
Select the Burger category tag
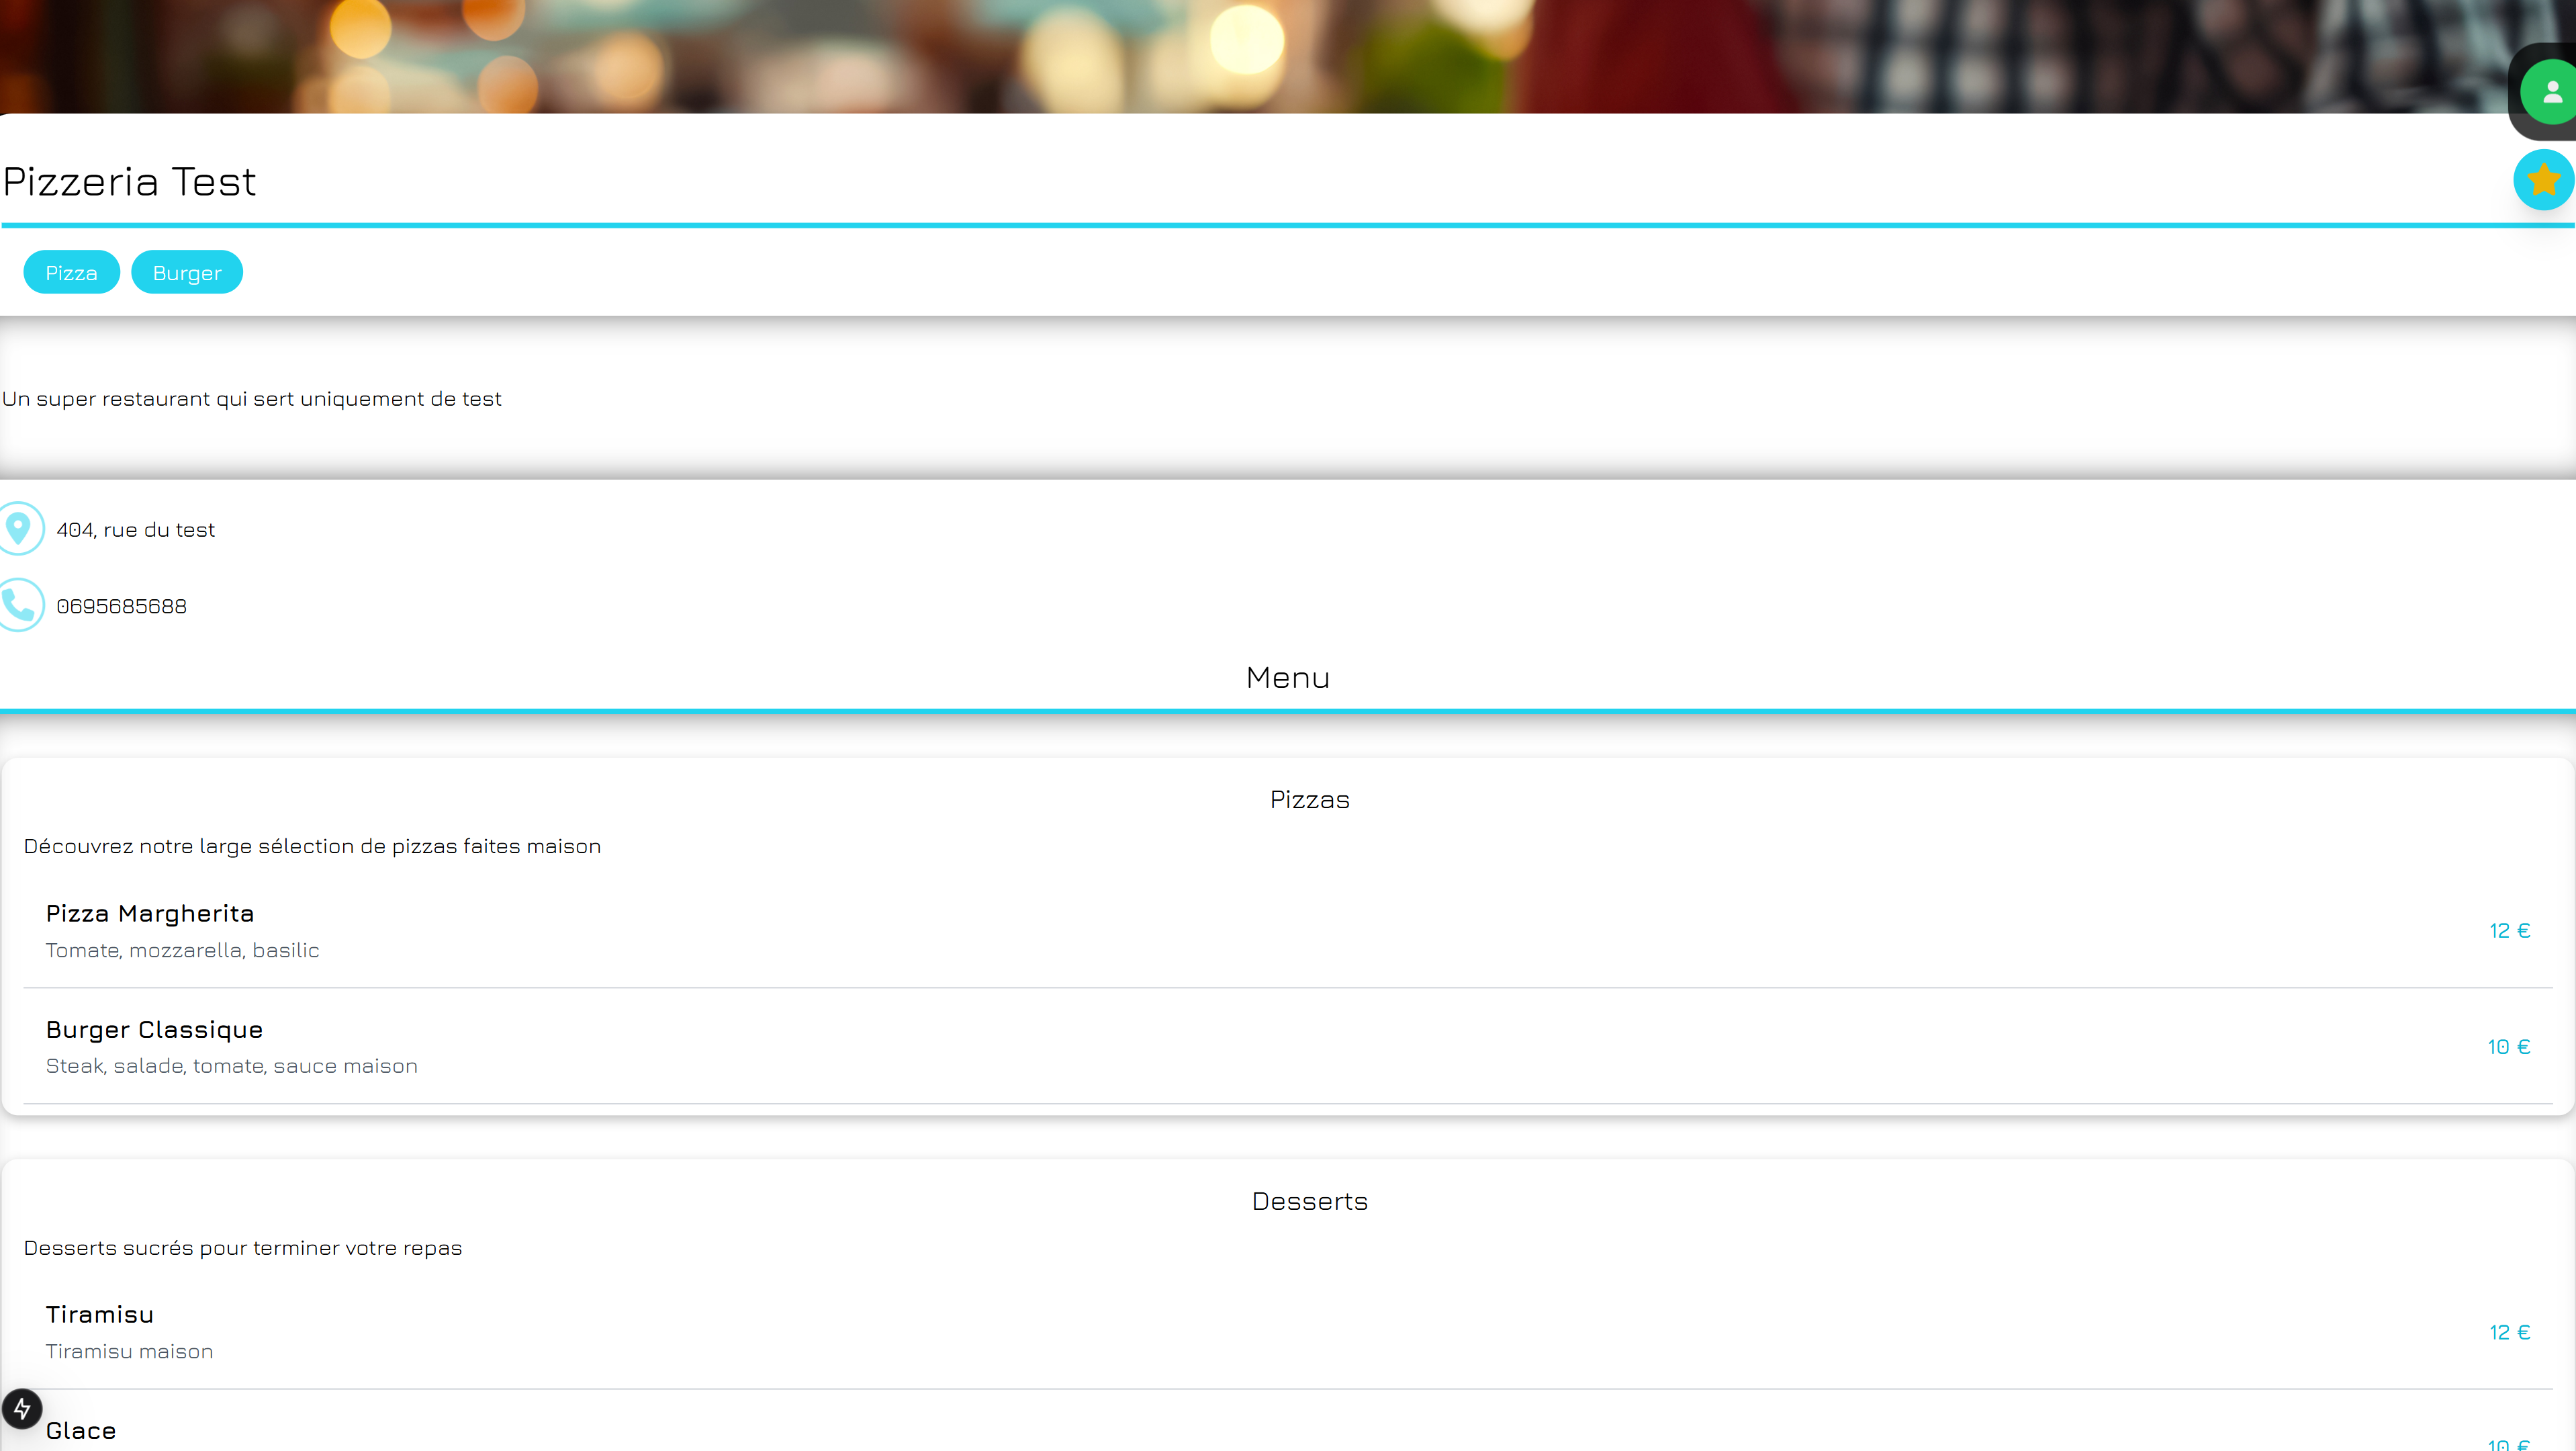(187, 273)
